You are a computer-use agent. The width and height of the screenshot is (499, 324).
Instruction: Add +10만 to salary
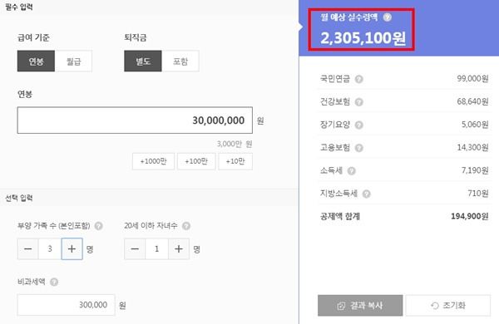pos(235,161)
